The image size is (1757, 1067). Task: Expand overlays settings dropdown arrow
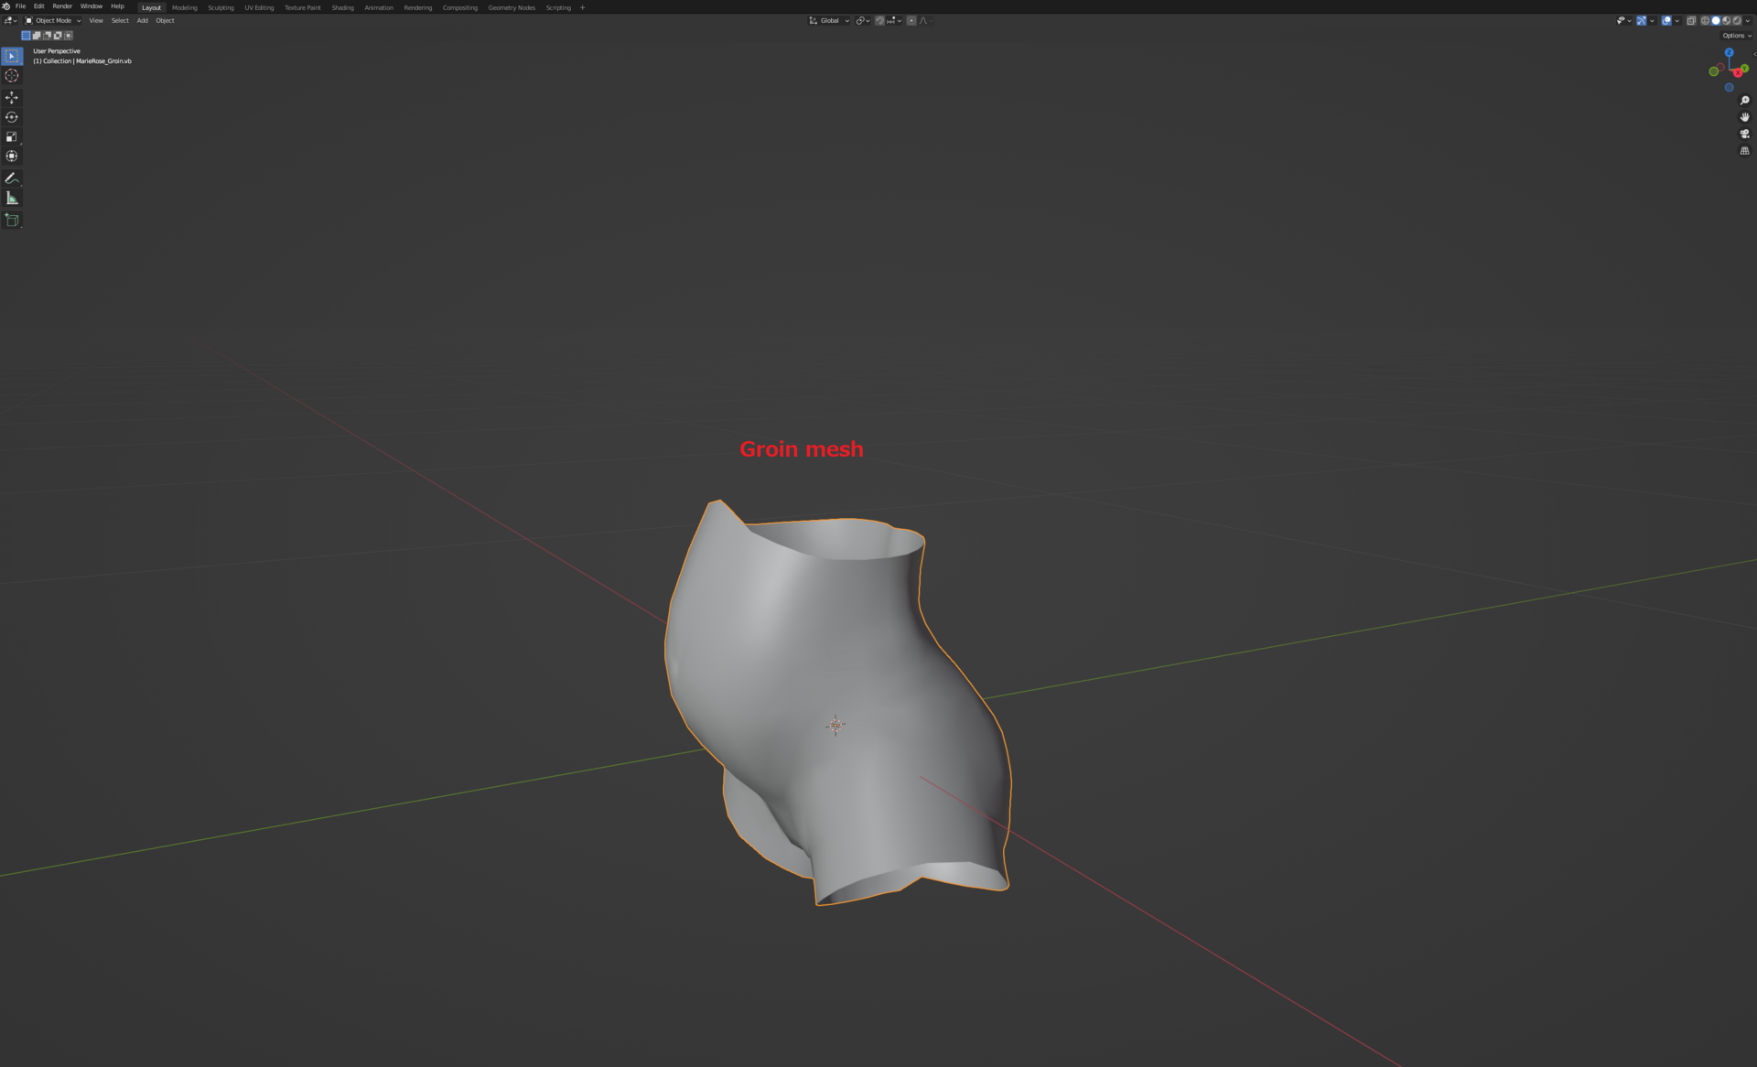pos(1676,20)
